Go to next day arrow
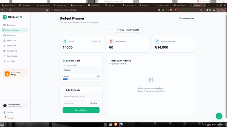Viewport: 227px width, 127px height. pyautogui.click(x=145, y=30)
